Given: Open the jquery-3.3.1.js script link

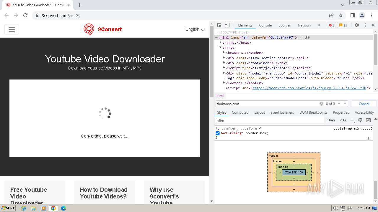Looking at the screenshot, I should 309,88.
